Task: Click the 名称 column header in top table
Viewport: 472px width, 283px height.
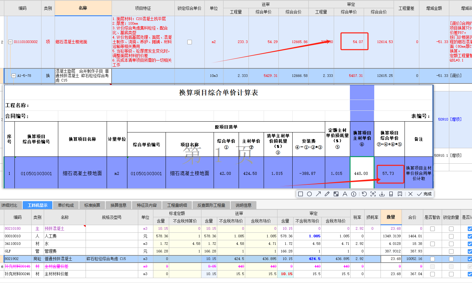Action: coord(83,8)
